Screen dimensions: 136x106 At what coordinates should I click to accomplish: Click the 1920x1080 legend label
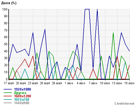tap(22, 89)
